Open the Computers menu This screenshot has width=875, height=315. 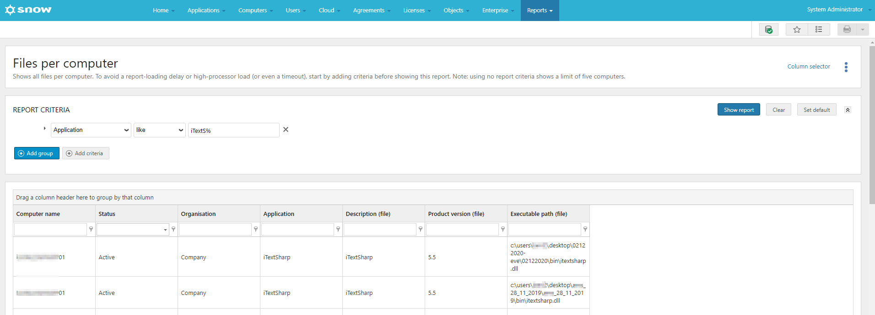tap(255, 10)
